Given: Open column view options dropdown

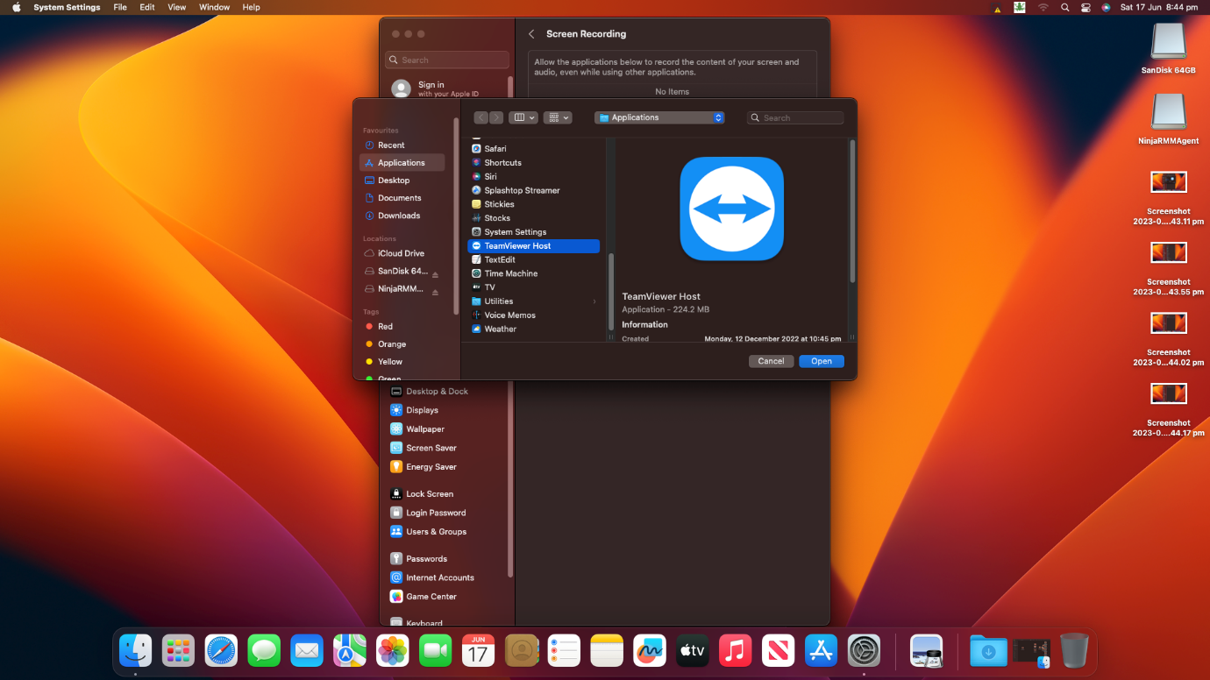Looking at the screenshot, I should pyautogui.click(x=523, y=117).
